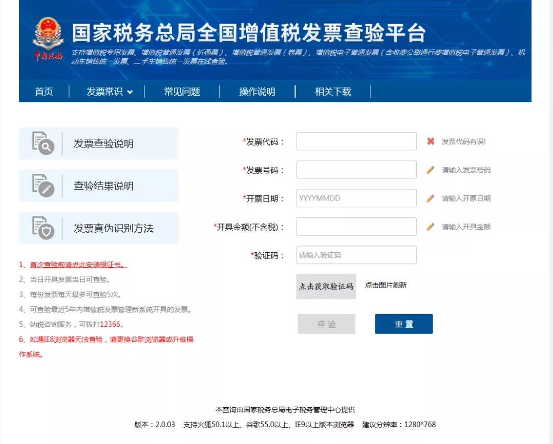Click the red X error icon beside 发票代码
Image resolution: width=553 pixels, height=444 pixels.
430,142
